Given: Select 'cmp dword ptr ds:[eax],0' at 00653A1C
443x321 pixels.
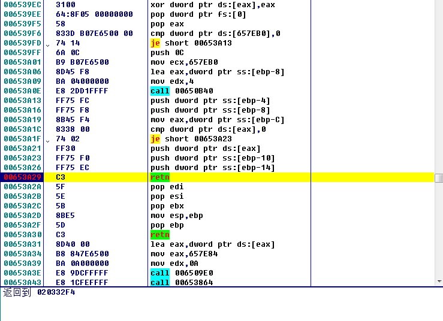Looking at the screenshot, I should pyautogui.click(x=208, y=129).
